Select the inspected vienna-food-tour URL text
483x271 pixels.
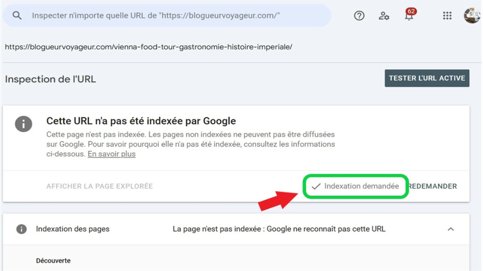tap(149, 47)
